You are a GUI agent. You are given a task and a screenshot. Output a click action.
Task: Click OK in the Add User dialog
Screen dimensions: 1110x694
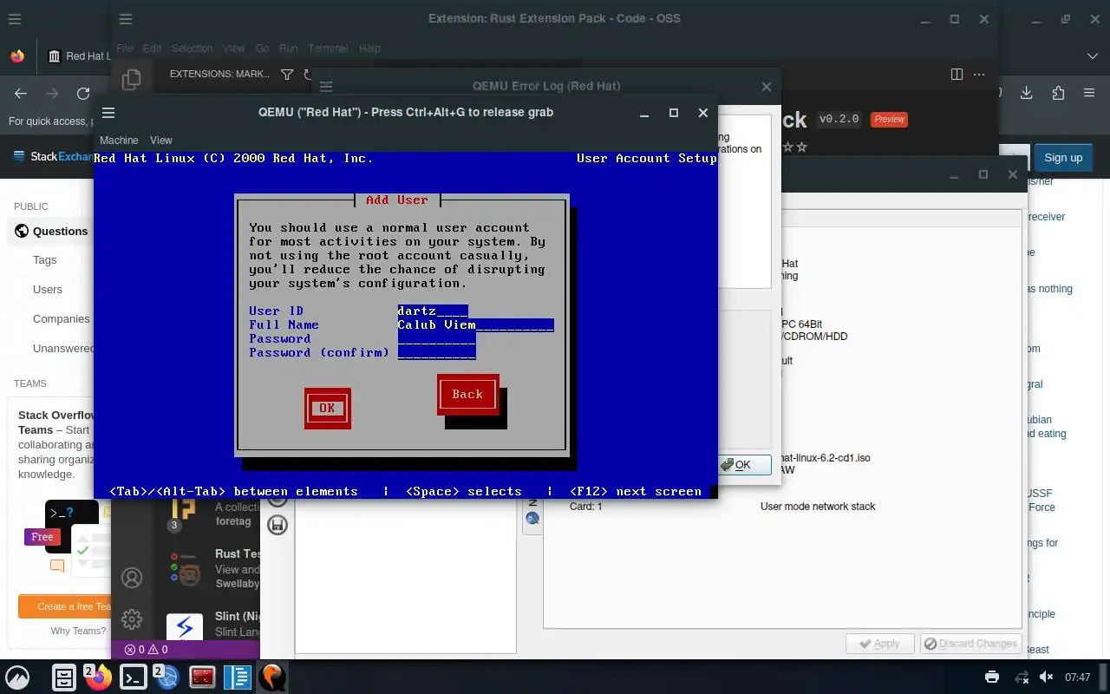click(x=327, y=408)
